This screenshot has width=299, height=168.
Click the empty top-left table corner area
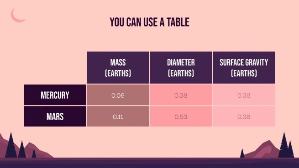(55, 68)
